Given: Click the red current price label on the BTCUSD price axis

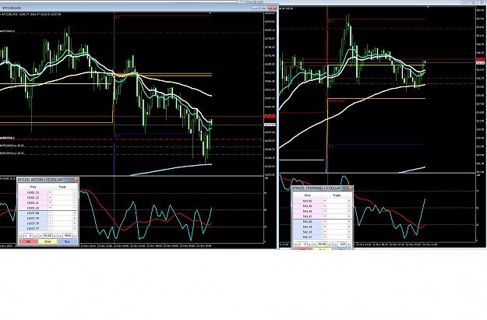Looking at the screenshot, I should [270, 116].
